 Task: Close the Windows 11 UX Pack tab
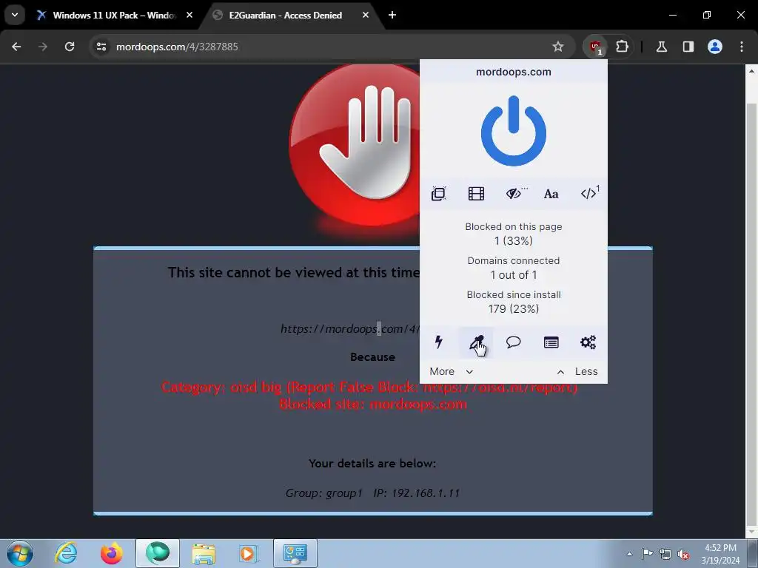click(189, 16)
